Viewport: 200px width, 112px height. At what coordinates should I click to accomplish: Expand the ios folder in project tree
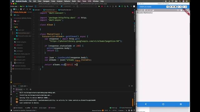point(13,24)
